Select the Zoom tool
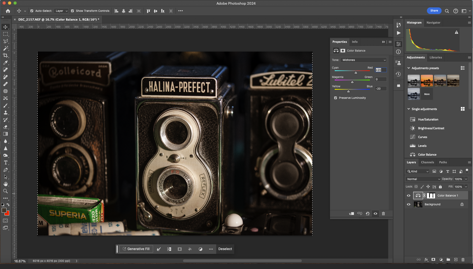Image resolution: width=473 pixels, height=269 pixels. pyautogui.click(x=5, y=191)
